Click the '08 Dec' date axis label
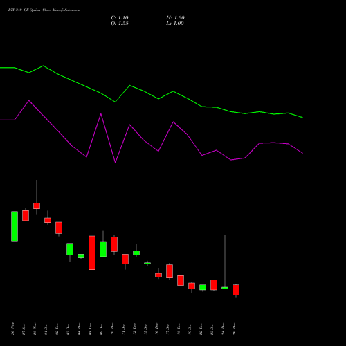This screenshot has height=346, width=346. (91, 329)
